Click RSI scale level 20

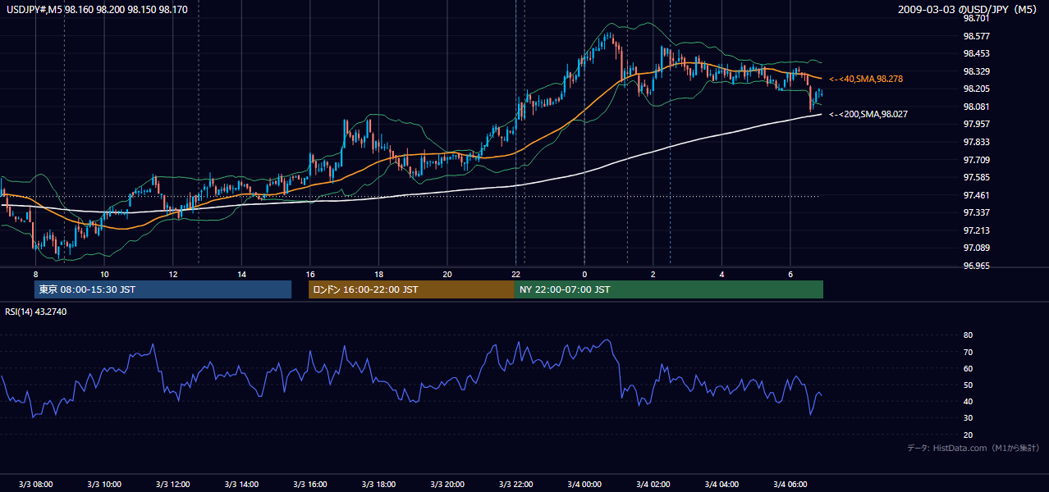click(968, 435)
